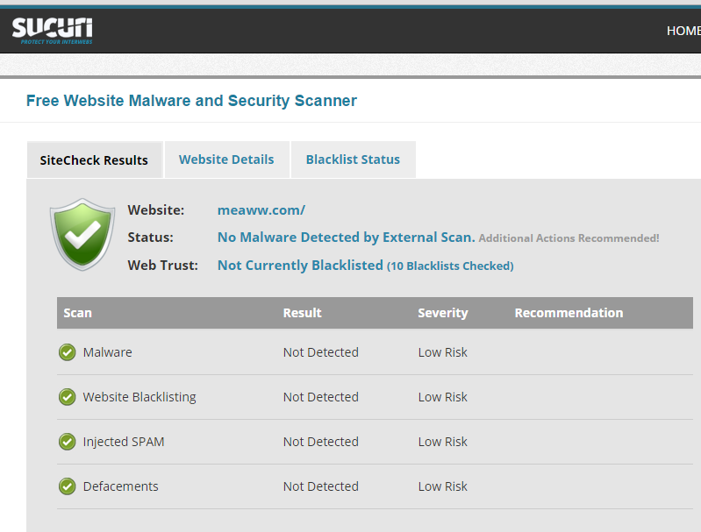Select the Defacements row label
The width and height of the screenshot is (701, 532).
tap(121, 486)
